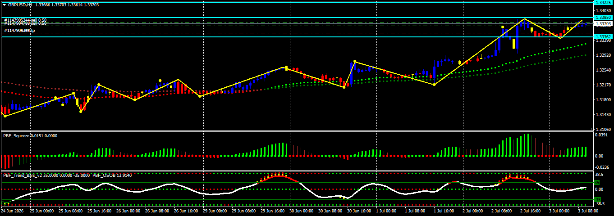Click the 1.31430 price scale value

603,115
